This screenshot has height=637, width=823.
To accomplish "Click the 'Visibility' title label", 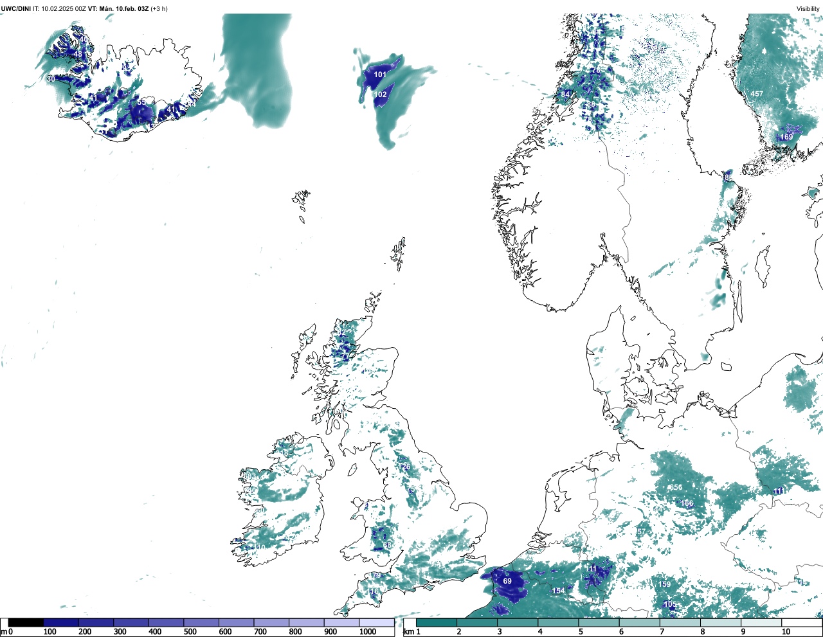I will pos(808,9).
